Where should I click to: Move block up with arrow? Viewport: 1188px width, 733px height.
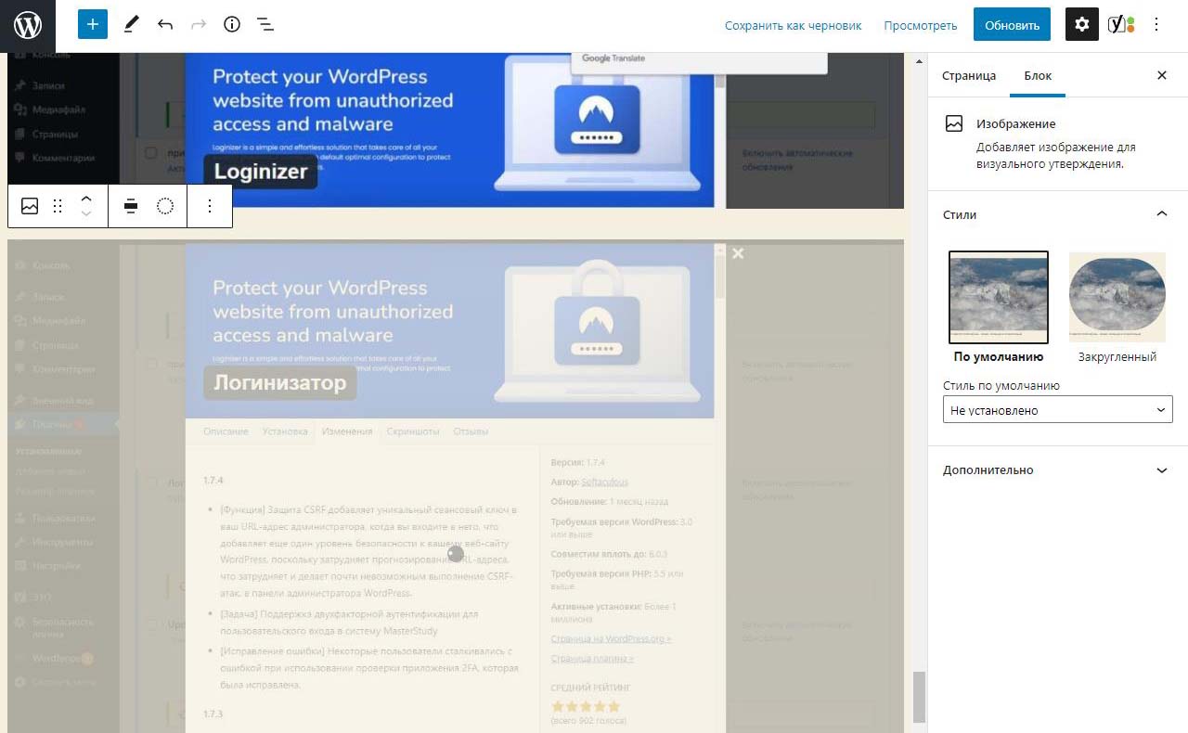[x=86, y=199]
